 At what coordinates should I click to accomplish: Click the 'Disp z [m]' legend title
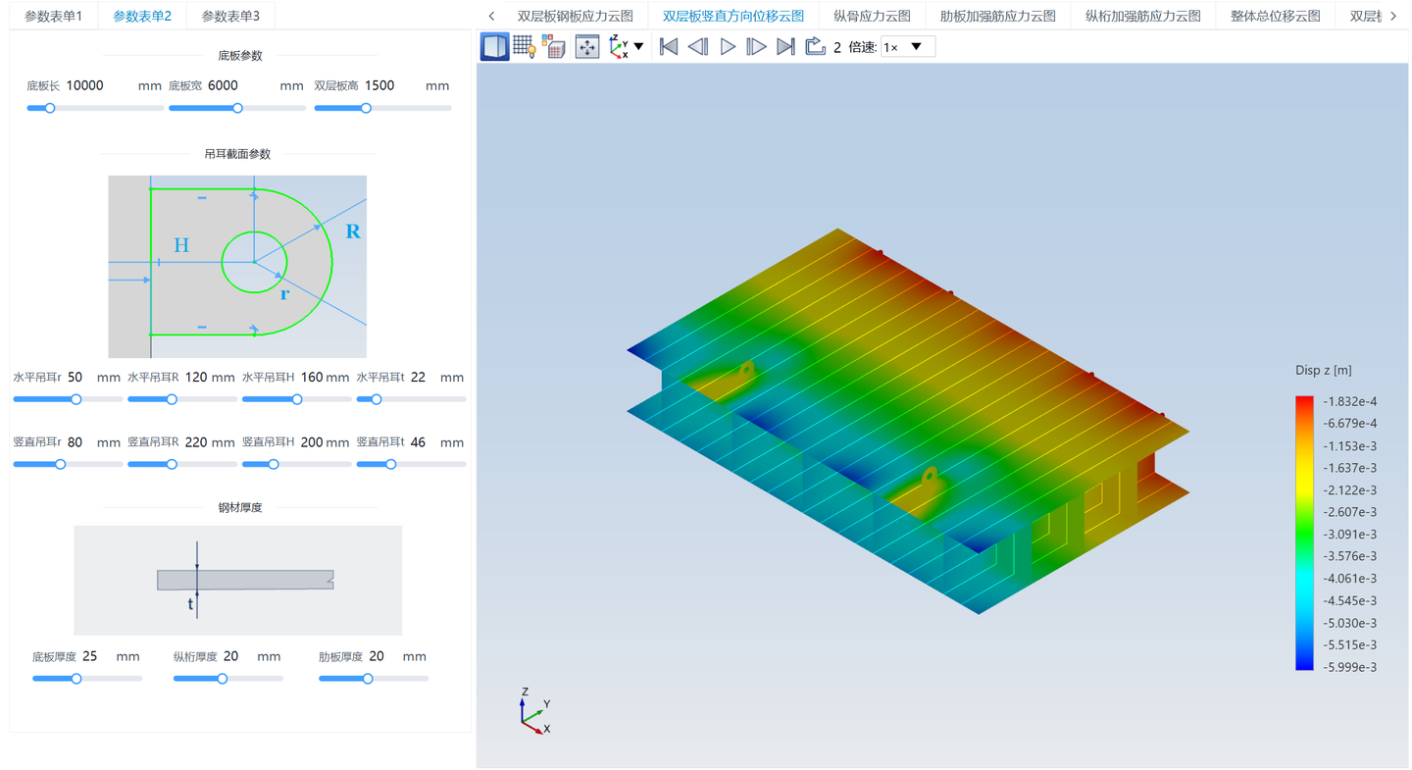coord(1324,370)
